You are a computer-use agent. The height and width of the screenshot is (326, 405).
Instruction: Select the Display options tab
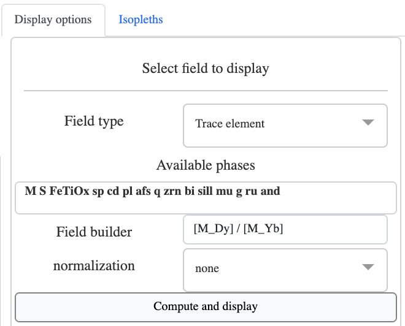tap(53, 20)
